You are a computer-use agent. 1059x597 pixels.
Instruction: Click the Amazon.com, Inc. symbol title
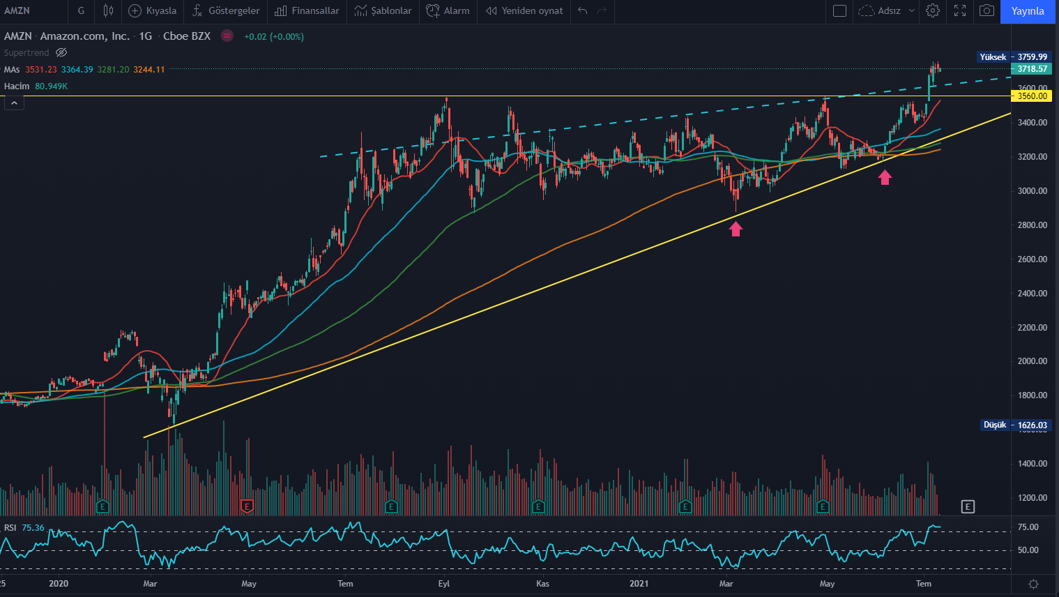(84, 36)
